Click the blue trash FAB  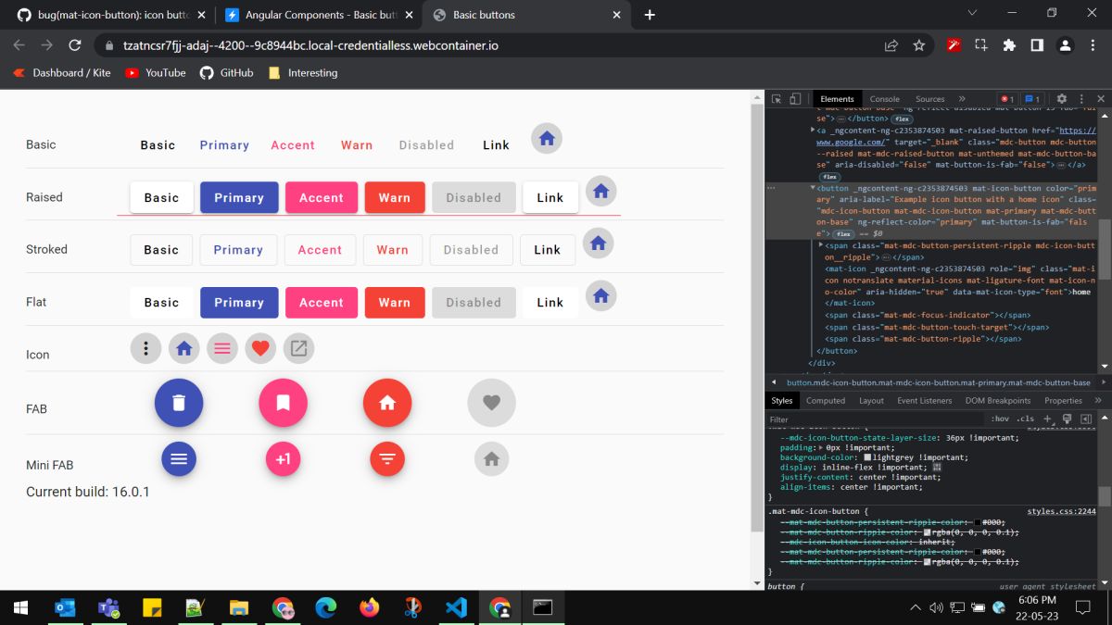coord(179,403)
